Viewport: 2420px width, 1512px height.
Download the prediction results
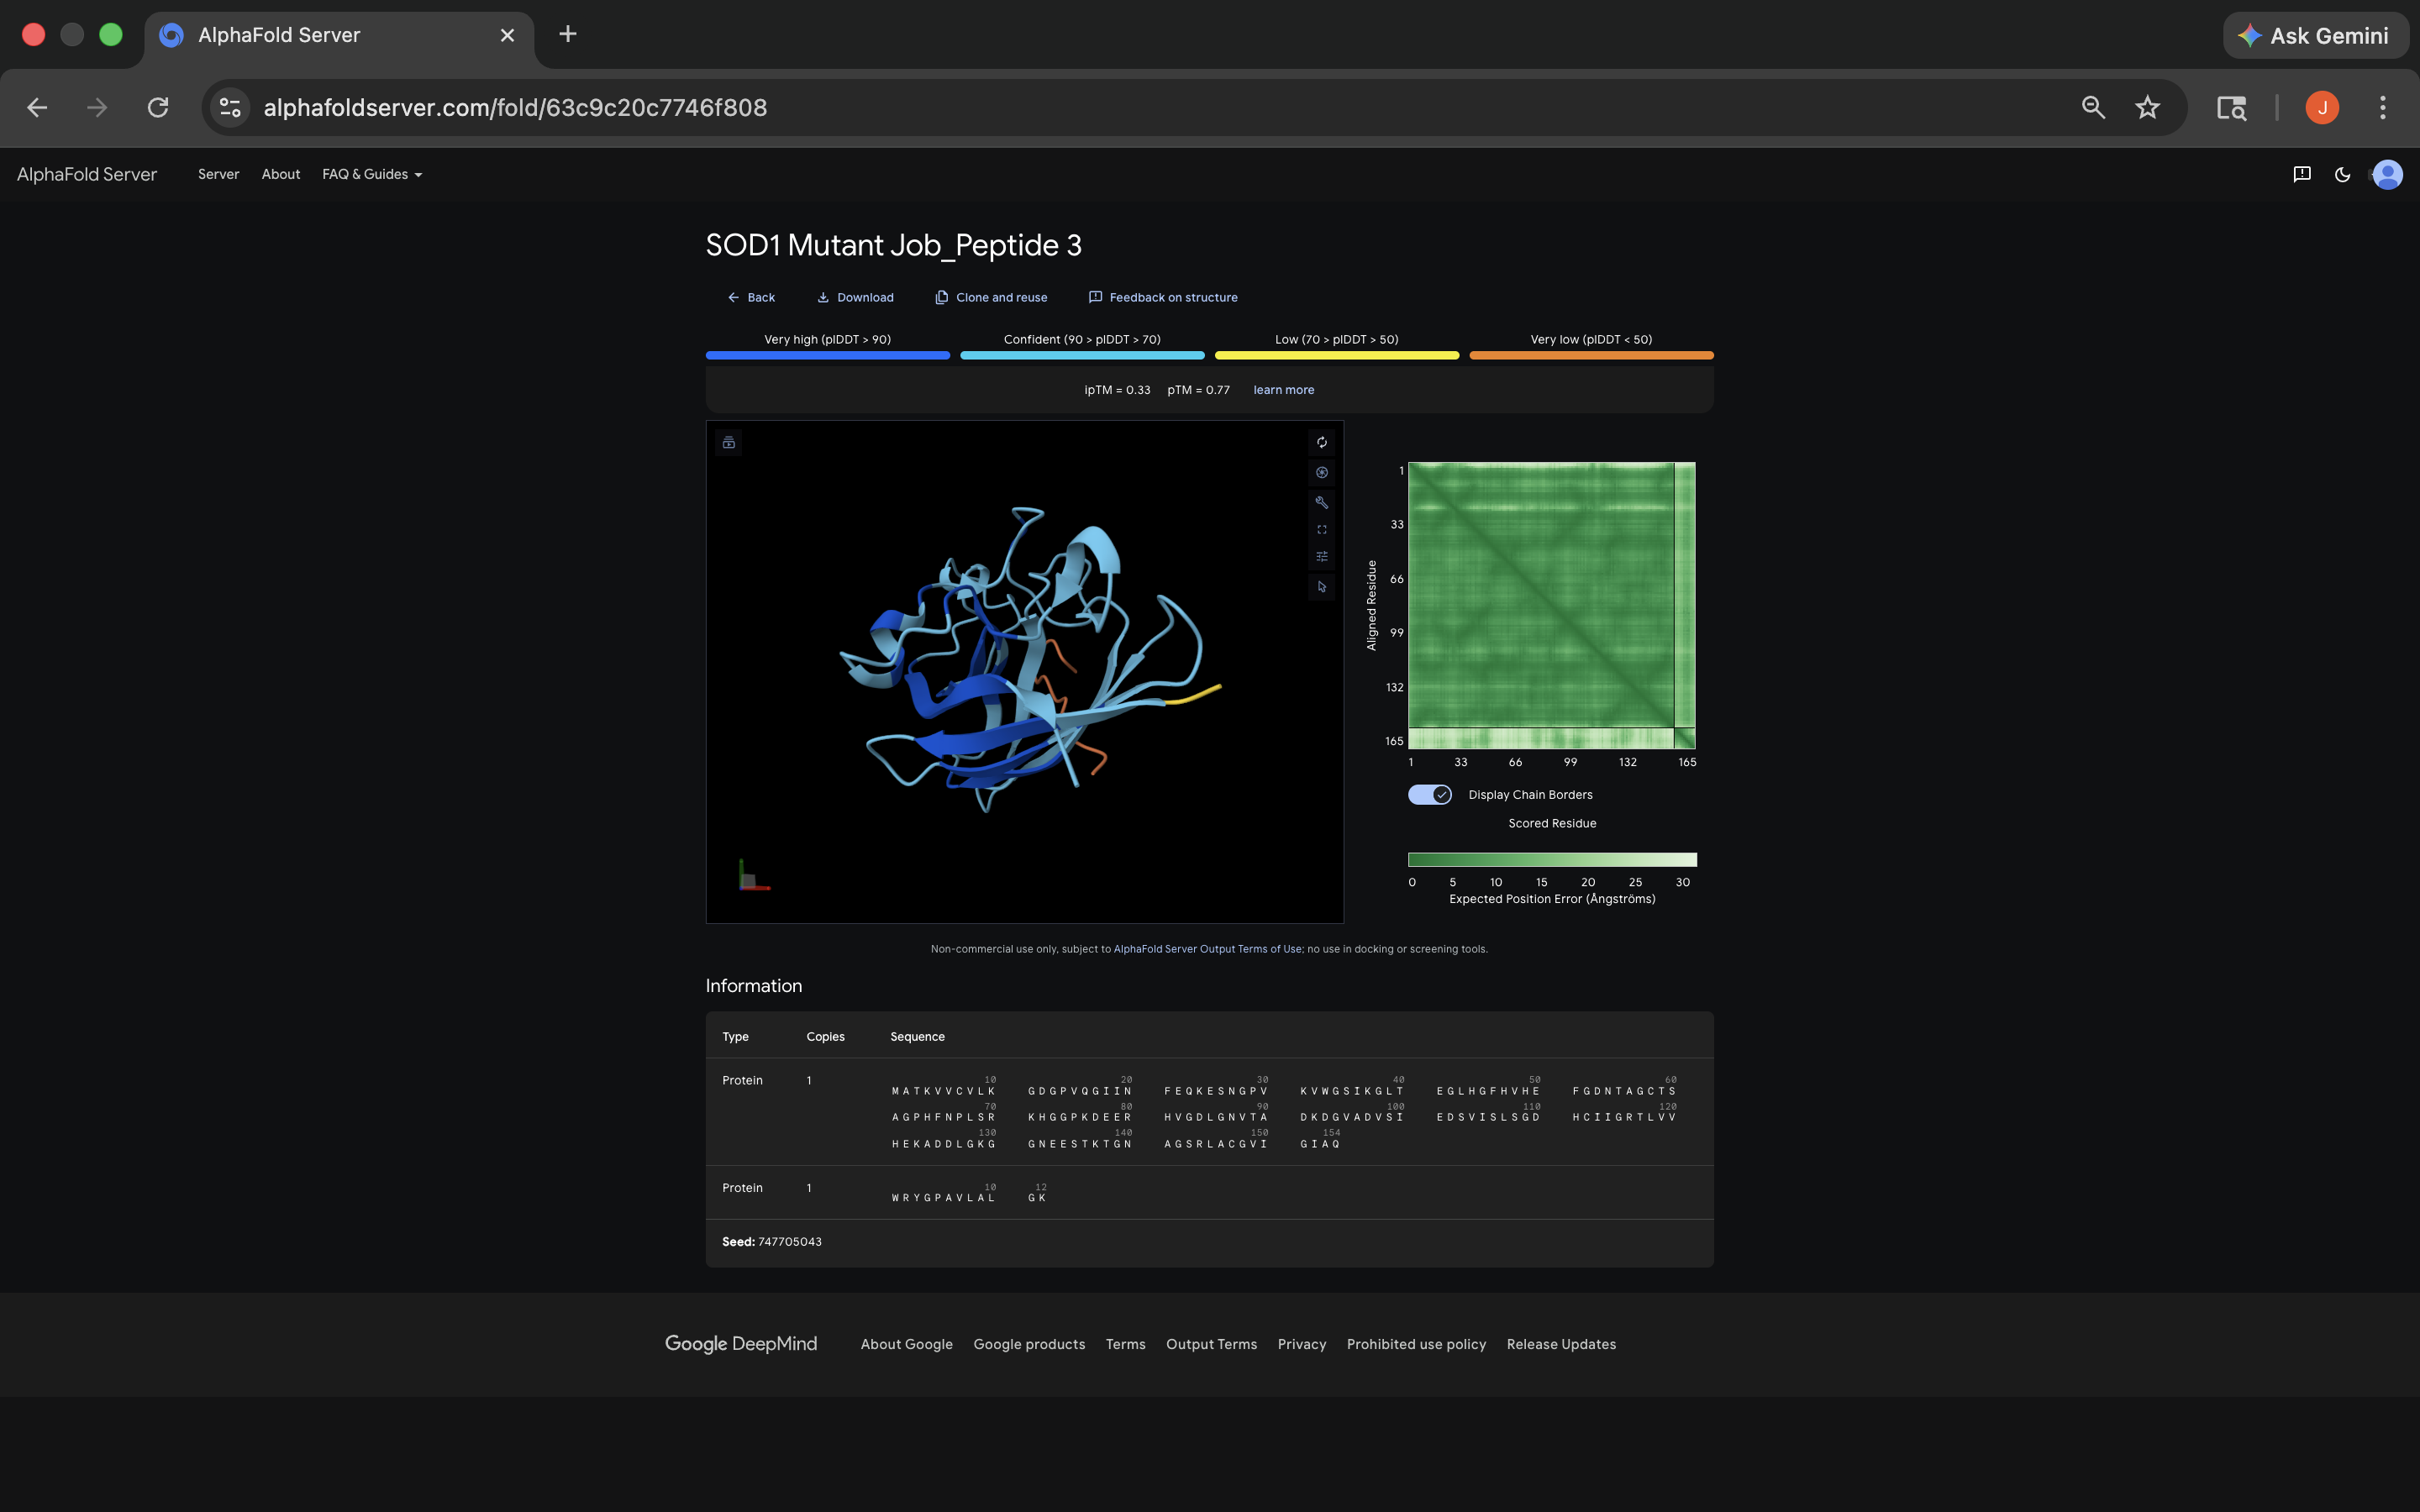click(855, 297)
